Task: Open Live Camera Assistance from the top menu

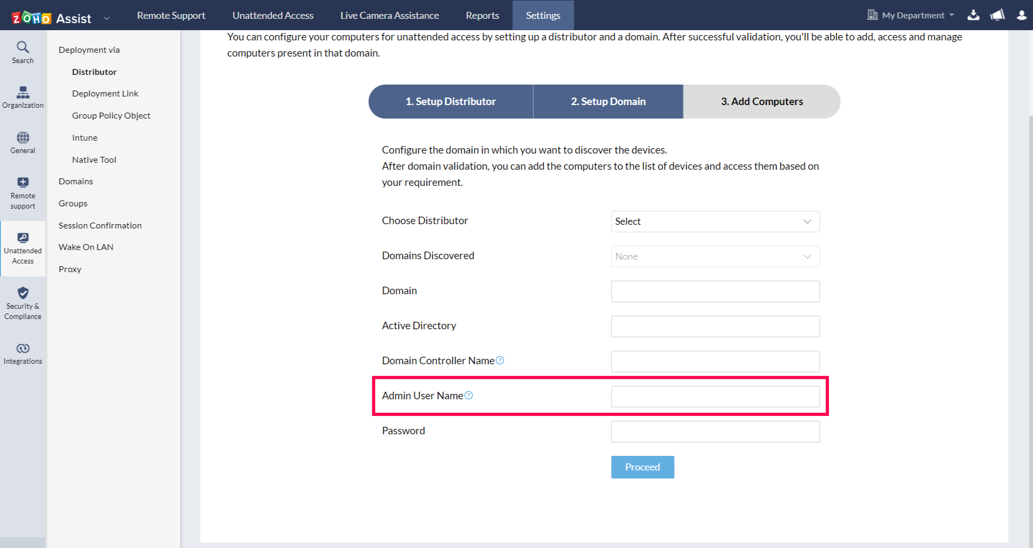Action: tap(389, 15)
